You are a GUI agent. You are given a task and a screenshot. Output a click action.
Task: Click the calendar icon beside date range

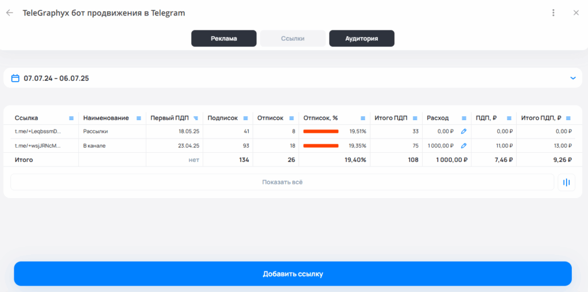tap(16, 78)
